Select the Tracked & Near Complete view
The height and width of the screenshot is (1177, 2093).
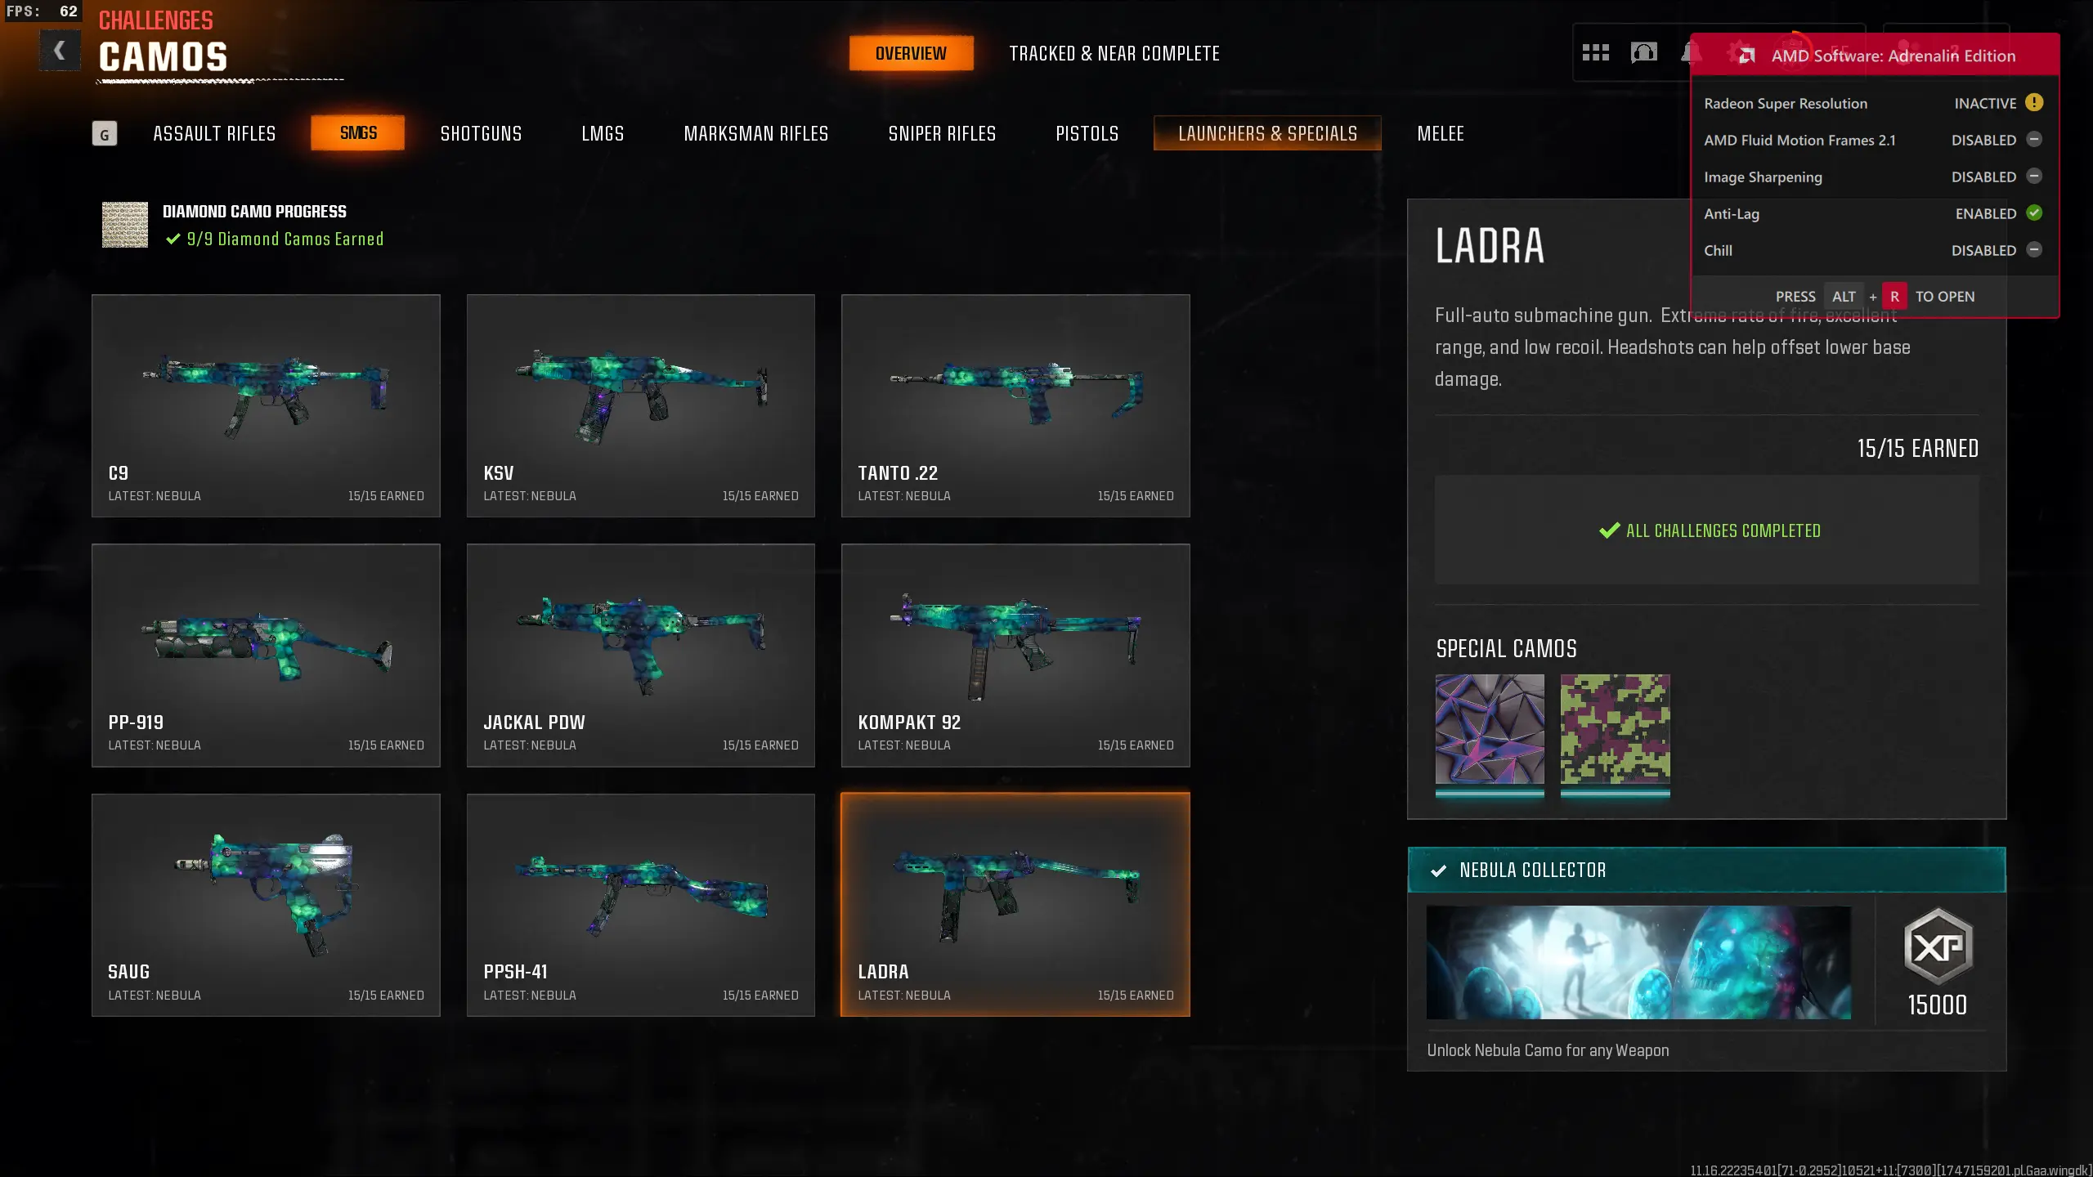pyautogui.click(x=1114, y=54)
